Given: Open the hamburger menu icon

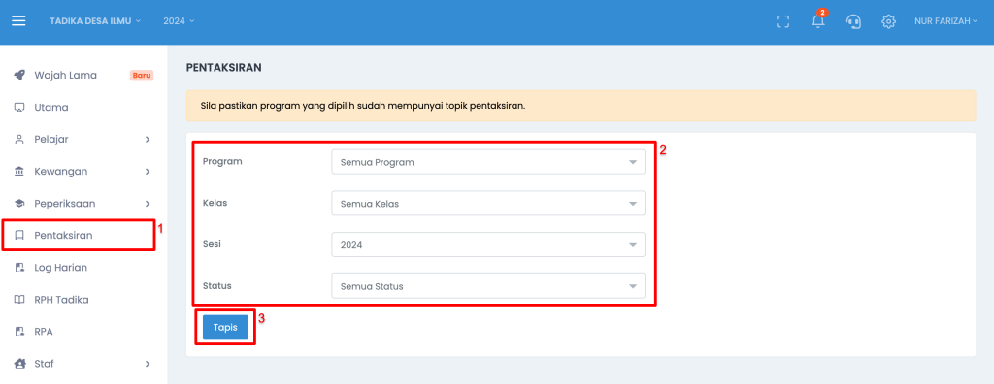Looking at the screenshot, I should coord(19,21).
